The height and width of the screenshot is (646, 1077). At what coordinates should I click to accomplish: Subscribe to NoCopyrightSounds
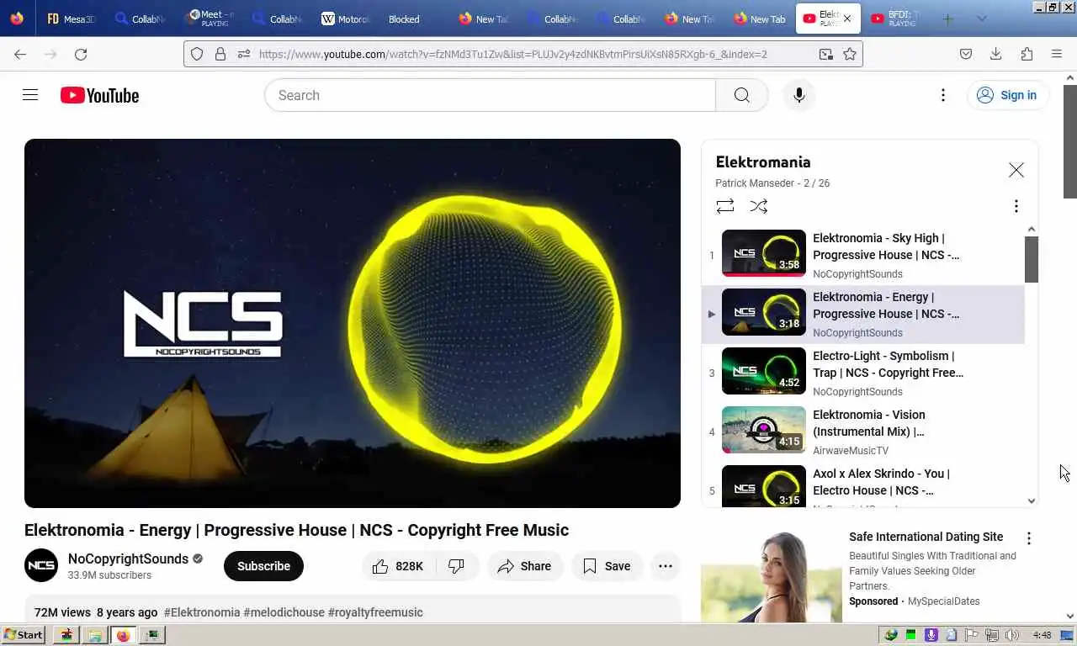pyautogui.click(x=263, y=566)
